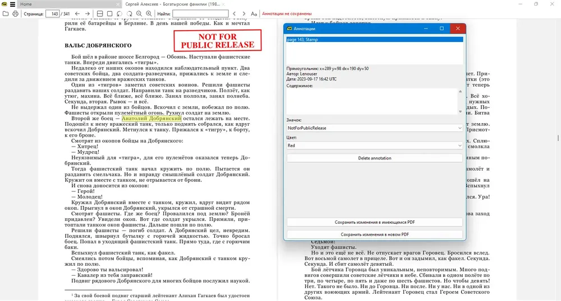Select single page layout icon

pos(110,13)
